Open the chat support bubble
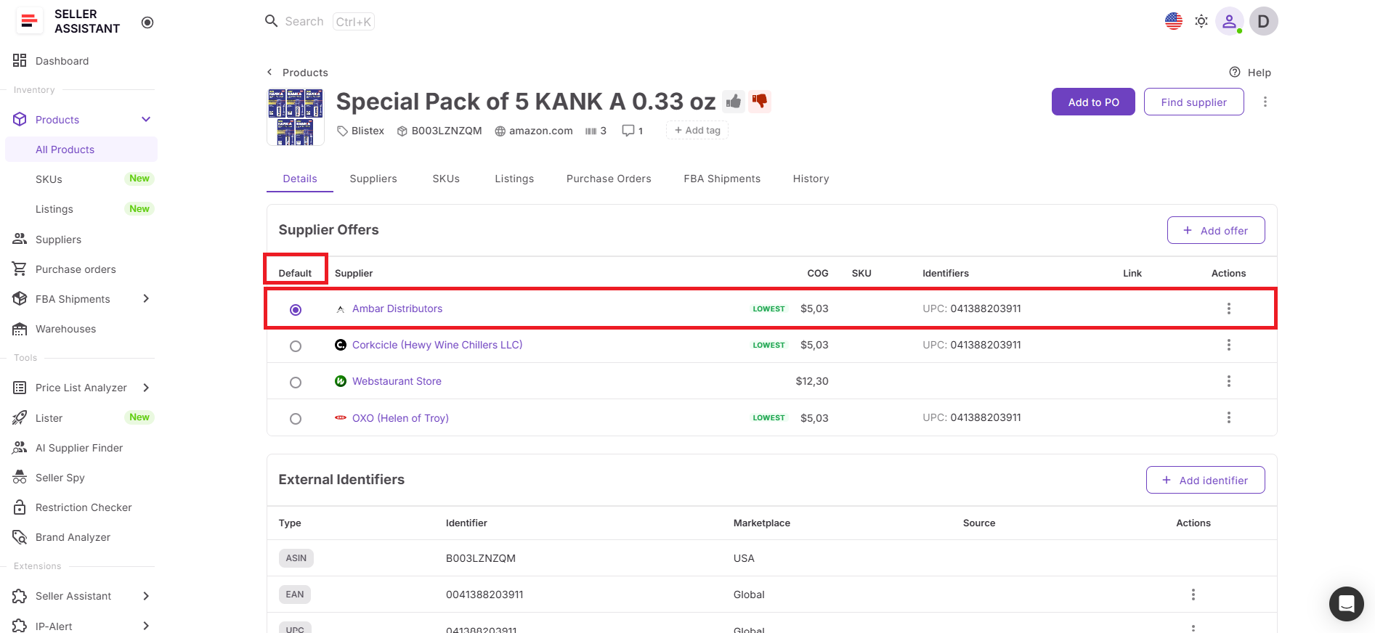1375x633 pixels. click(1346, 603)
